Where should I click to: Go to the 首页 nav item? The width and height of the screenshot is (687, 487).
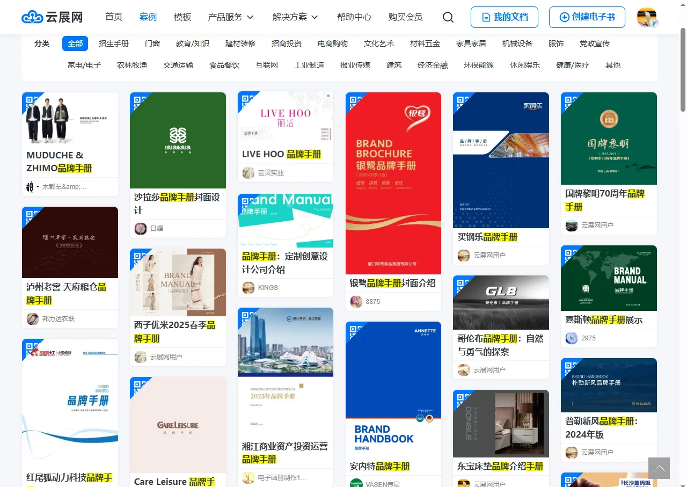point(114,17)
